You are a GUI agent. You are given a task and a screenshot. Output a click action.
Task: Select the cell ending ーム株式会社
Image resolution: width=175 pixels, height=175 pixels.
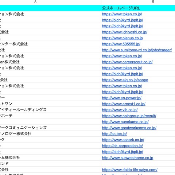coord(50,158)
